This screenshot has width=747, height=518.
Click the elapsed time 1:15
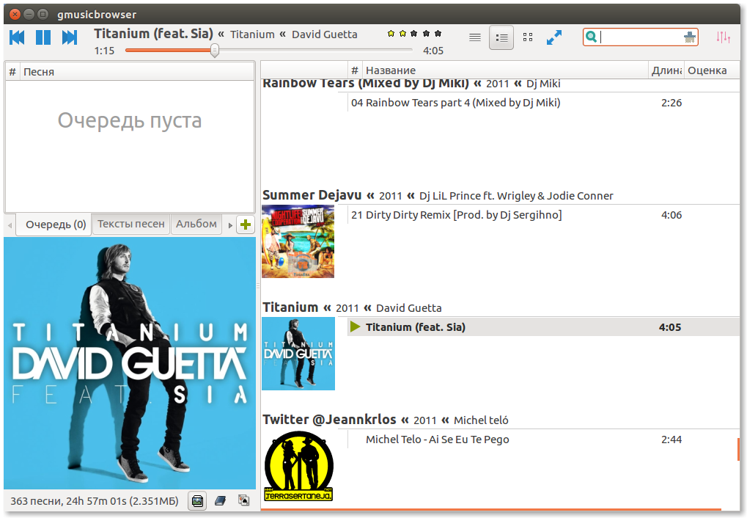click(x=104, y=51)
